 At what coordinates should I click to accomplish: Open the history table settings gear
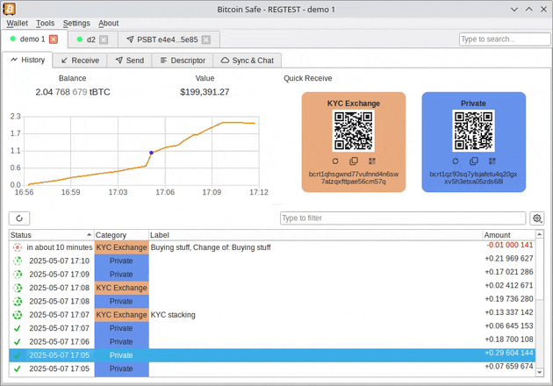pyautogui.click(x=537, y=218)
